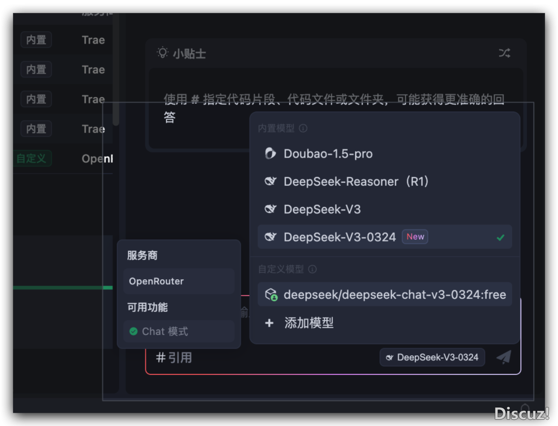Click the model list vertical scrollbar
The image size is (558, 426).
[116, 69]
